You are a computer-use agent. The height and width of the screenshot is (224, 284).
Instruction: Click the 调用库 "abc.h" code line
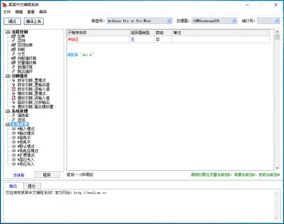81,55
